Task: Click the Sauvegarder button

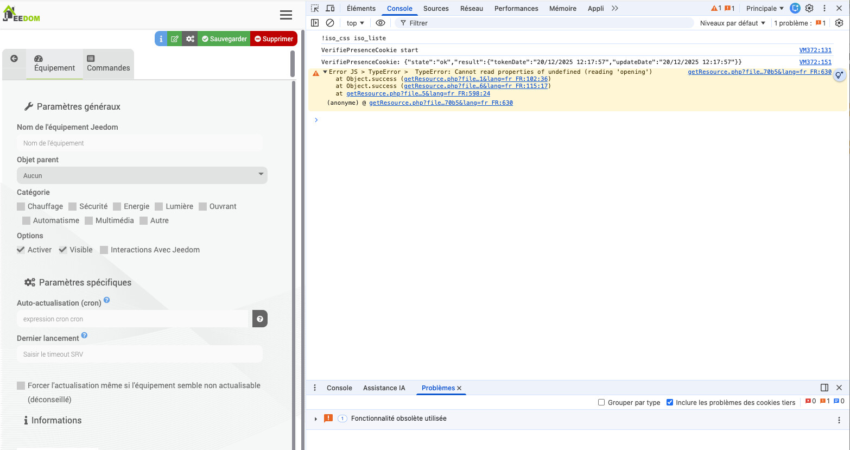Action: tap(224, 39)
